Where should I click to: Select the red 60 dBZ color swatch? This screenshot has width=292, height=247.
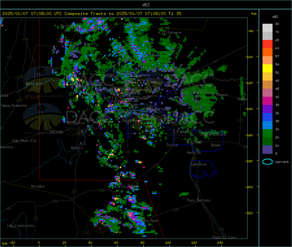[267, 44]
